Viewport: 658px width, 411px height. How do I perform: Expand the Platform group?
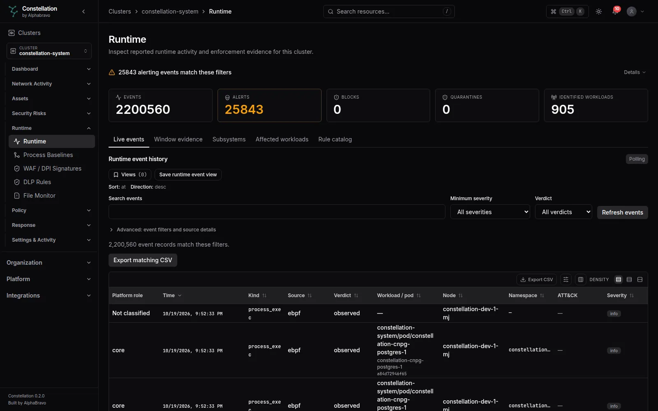pos(49,279)
